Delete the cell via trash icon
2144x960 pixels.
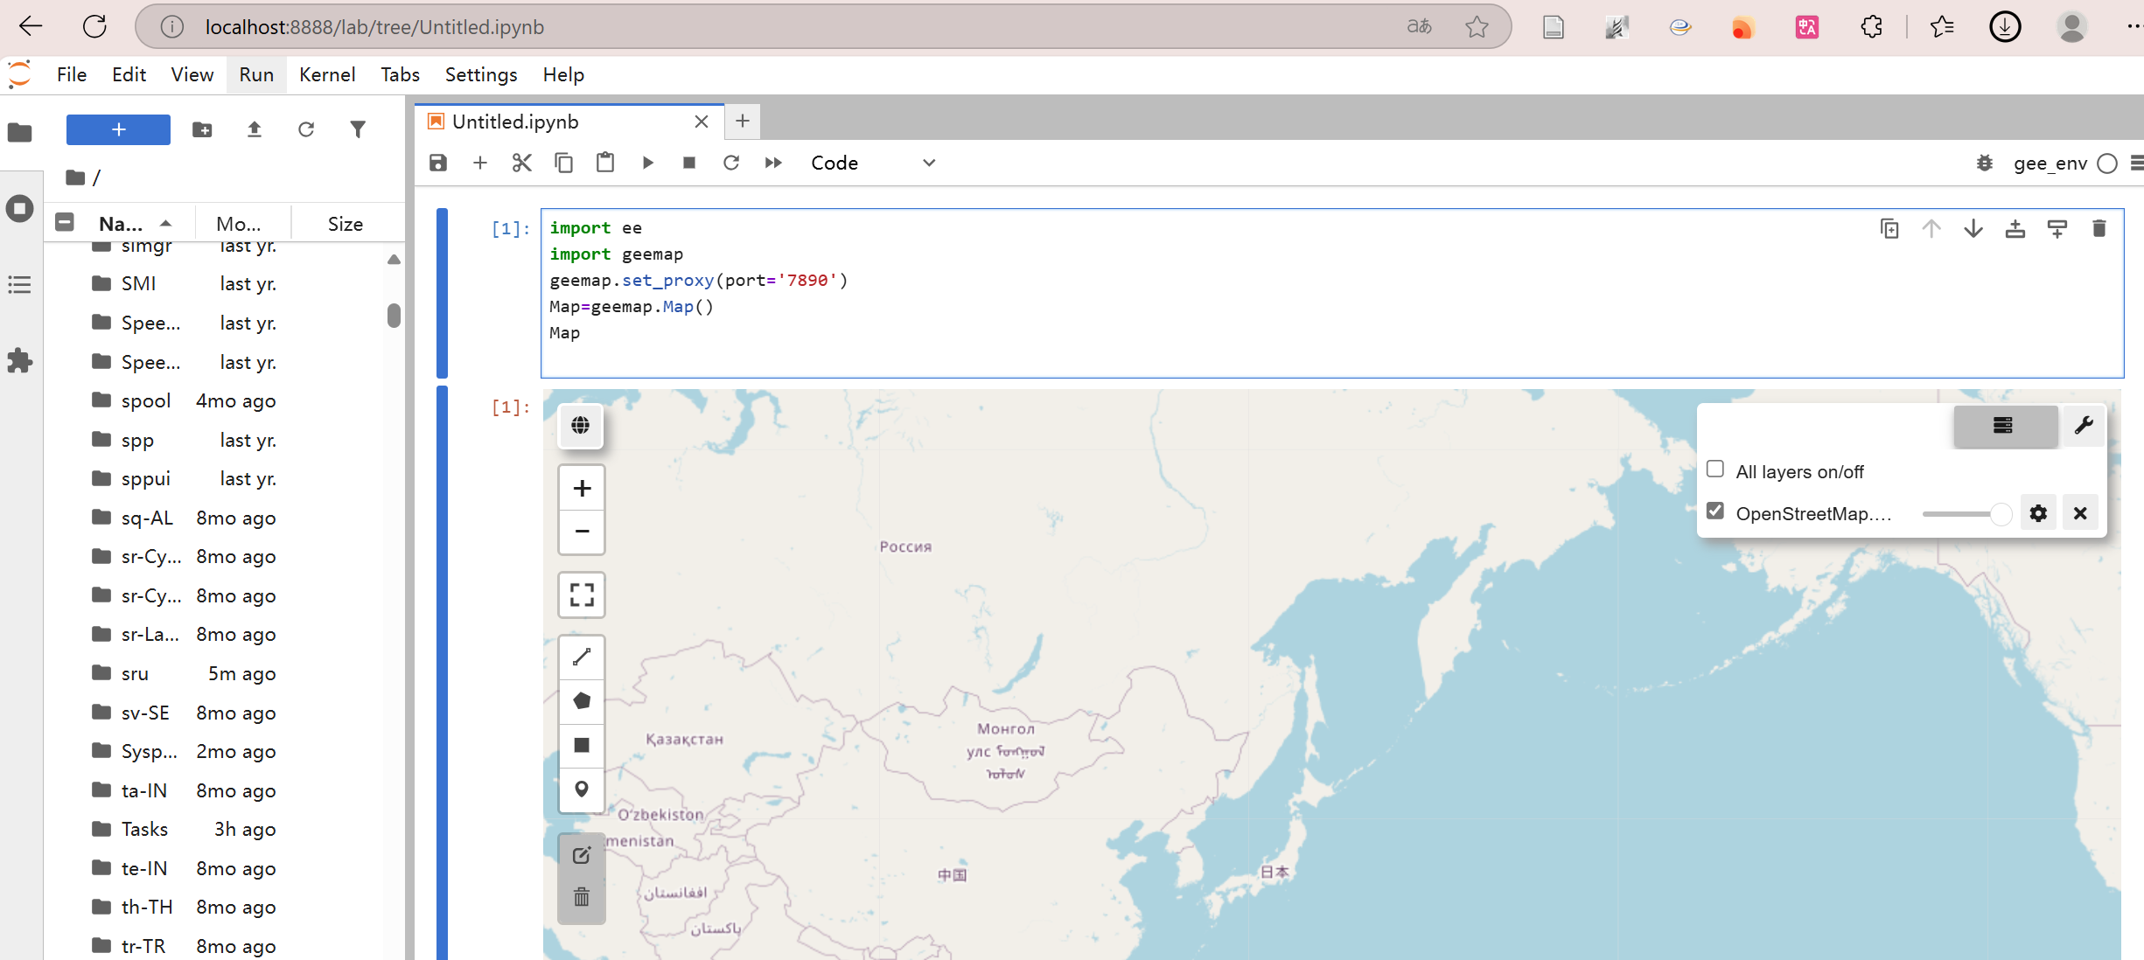click(2099, 228)
